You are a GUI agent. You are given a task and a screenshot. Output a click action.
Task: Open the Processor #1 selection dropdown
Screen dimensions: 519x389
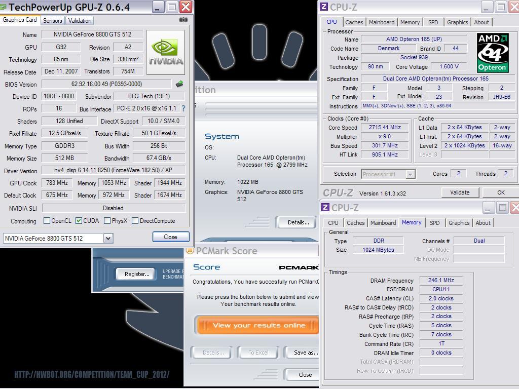[410, 174]
